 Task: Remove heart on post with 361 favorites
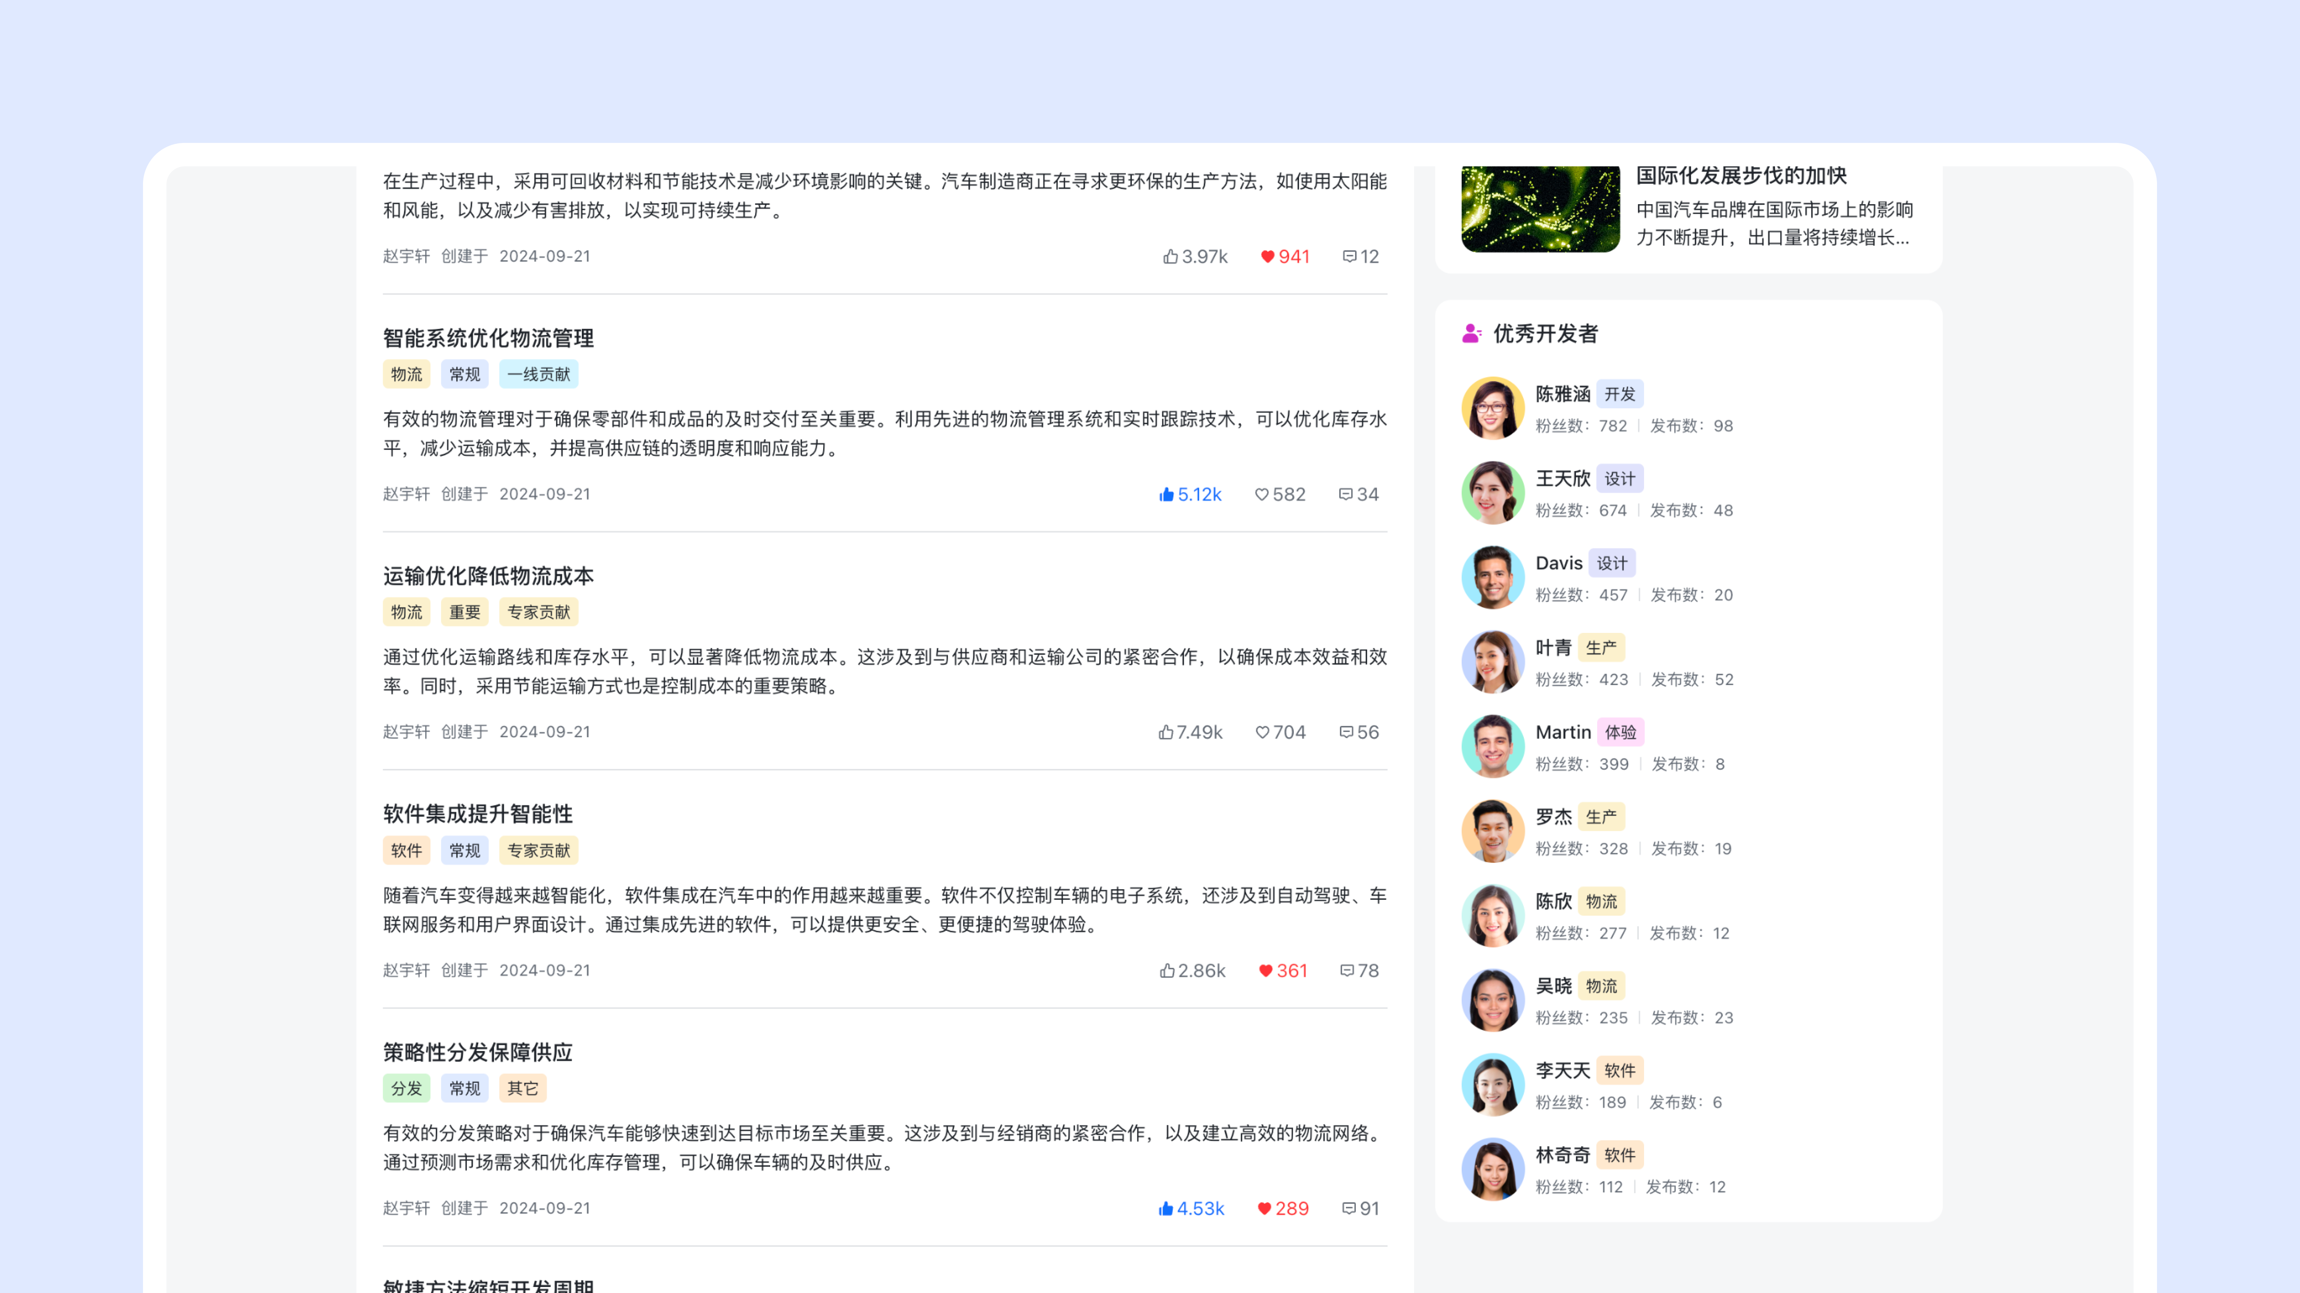[x=1283, y=970]
